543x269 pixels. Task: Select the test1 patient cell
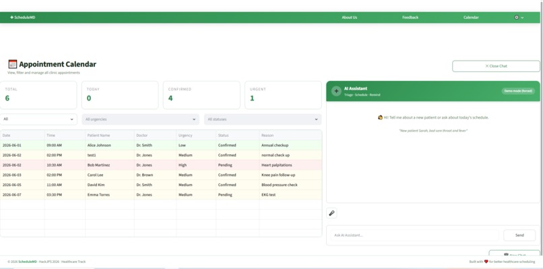pos(109,155)
